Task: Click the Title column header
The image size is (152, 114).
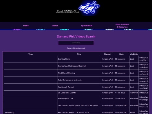Action: pos(79,54)
